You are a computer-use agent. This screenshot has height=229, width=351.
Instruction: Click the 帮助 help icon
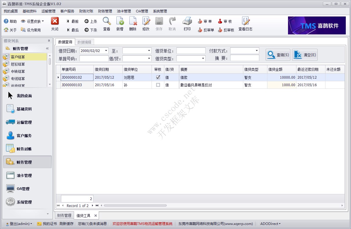(6, 21)
